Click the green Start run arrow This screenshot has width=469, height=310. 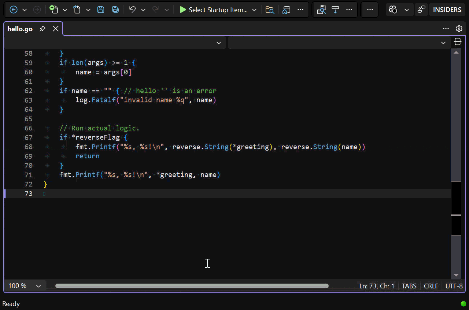182,10
